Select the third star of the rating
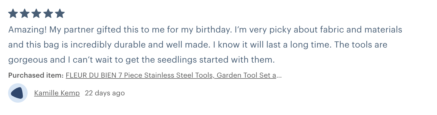437x115 pixels. (x=36, y=13)
